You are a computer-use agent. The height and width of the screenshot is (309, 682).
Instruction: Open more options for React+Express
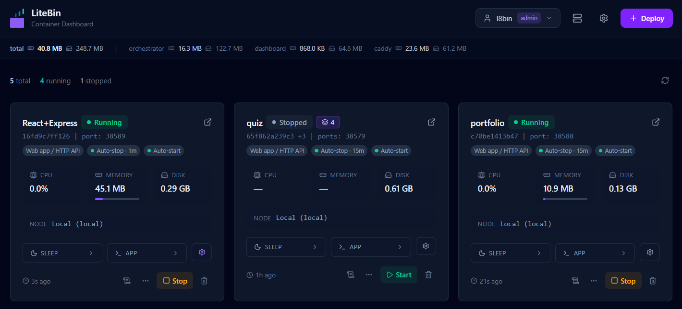click(x=146, y=281)
